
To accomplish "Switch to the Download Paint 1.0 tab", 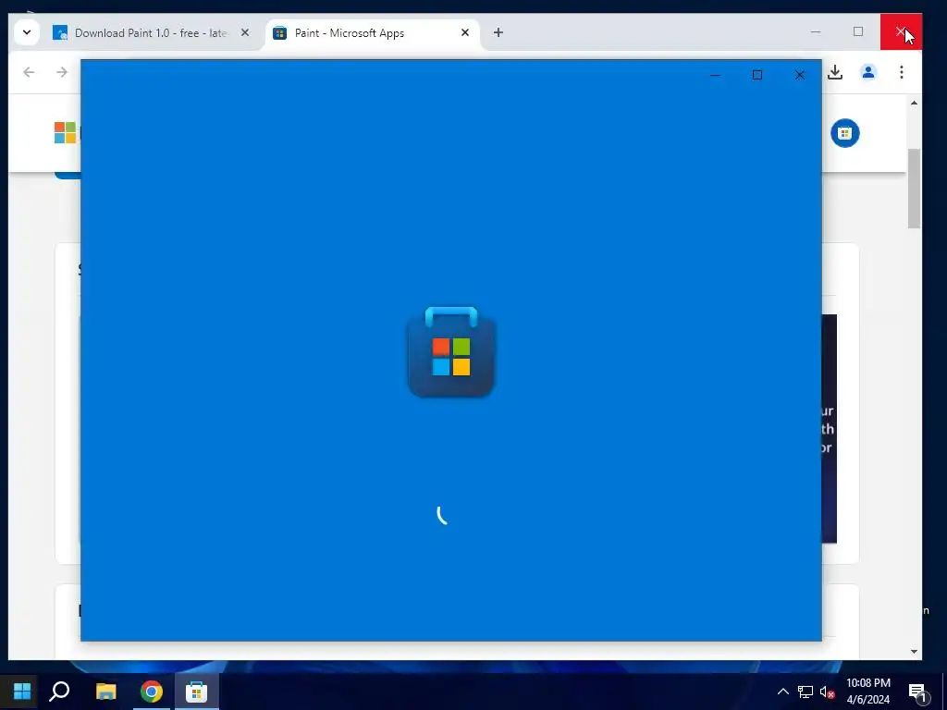I will tap(151, 32).
